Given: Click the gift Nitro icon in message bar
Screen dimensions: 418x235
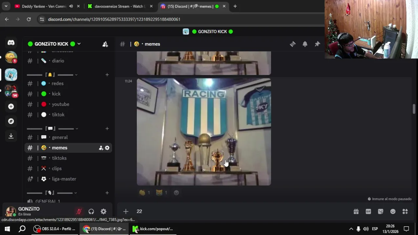Looking at the screenshot, I should 356,211.
